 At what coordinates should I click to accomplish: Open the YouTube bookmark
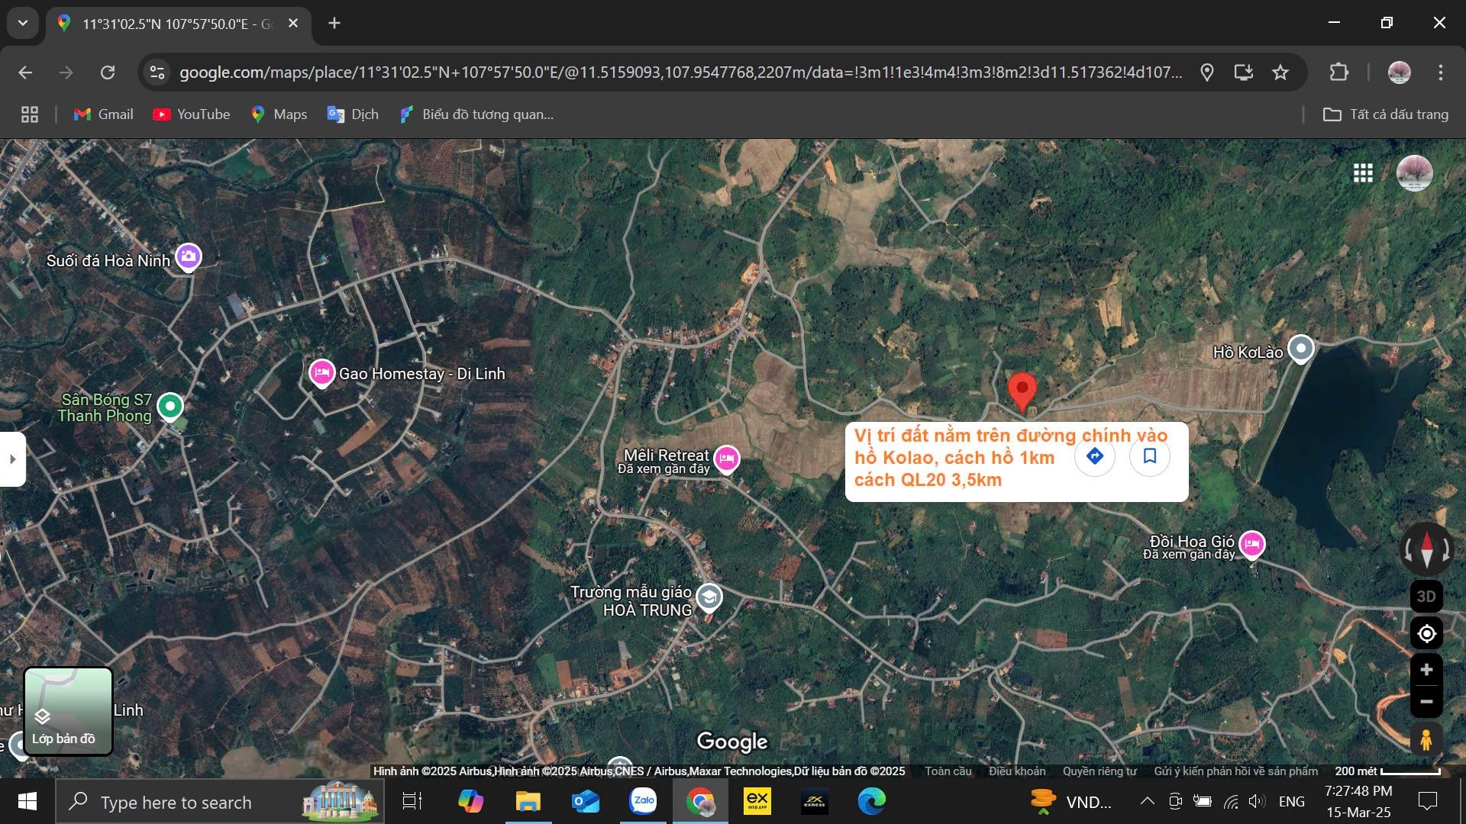pos(191,114)
